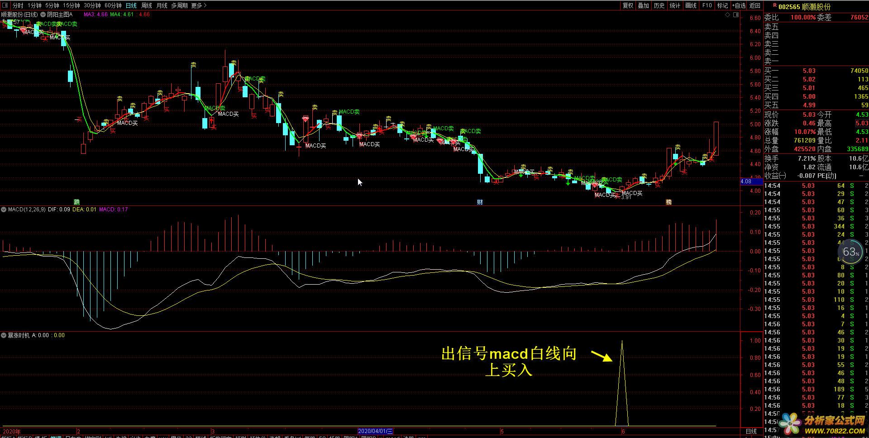Expand the 更多 periods menu
This screenshot has width=869, height=438.
pos(199,5)
